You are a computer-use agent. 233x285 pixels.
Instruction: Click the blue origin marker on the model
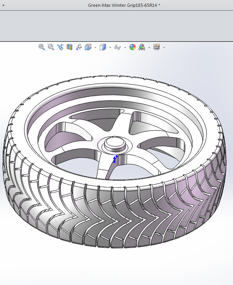pyautogui.click(x=115, y=159)
